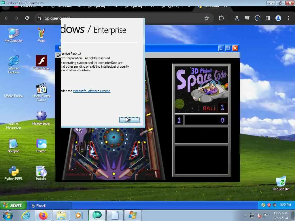295x221 pixels.
Task: Launch Photon desktop icon
Action: [x=41, y=146]
